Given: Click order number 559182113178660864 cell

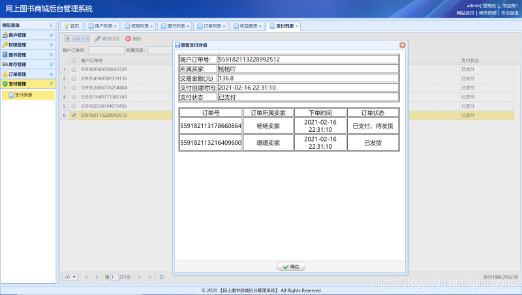Looking at the screenshot, I should click(x=211, y=126).
